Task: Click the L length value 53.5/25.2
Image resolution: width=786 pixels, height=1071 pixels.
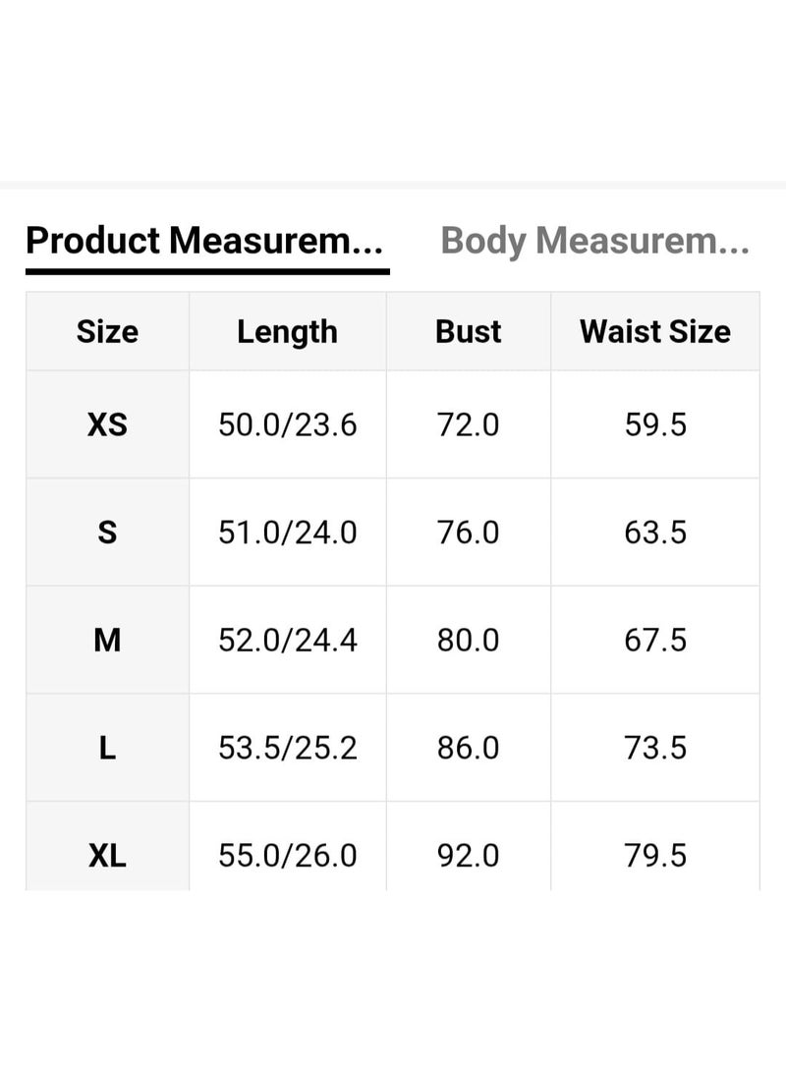Action: [x=287, y=748]
